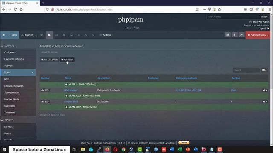Click the plus icon for VLAN 2002 - 4000
273x153 pixels.
coord(66,96)
